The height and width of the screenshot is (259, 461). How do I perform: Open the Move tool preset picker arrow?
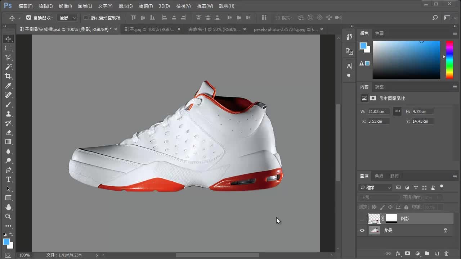[19, 18]
